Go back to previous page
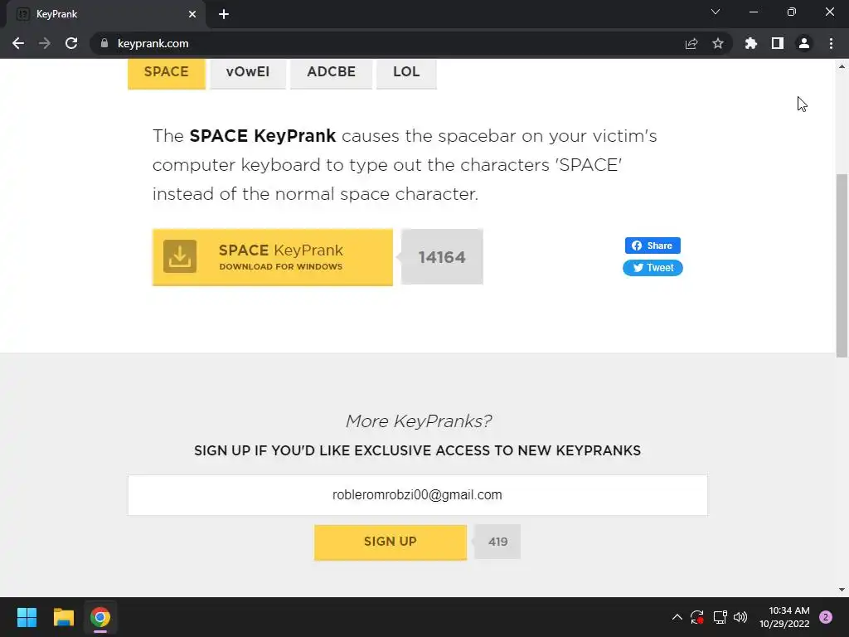This screenshot has height=637, width=849. (18, 43)
